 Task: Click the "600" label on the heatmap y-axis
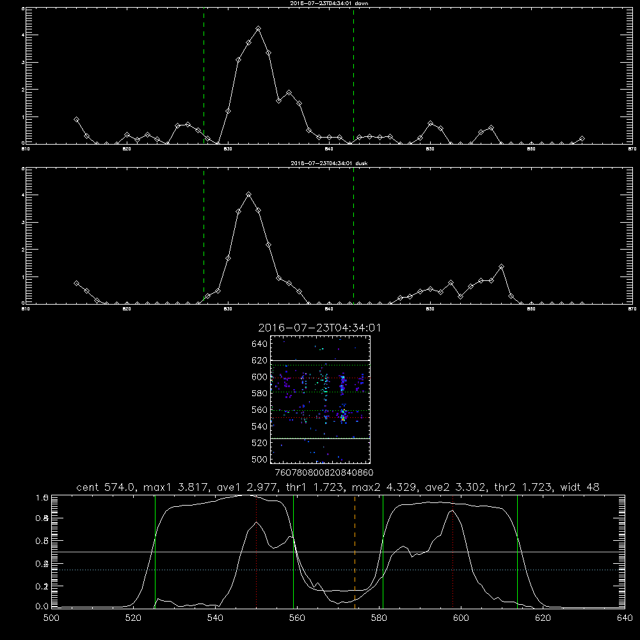coord(260,377)
